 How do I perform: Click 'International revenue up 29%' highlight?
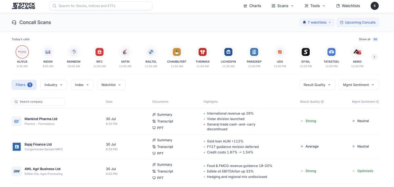click(x=230, y=113)
